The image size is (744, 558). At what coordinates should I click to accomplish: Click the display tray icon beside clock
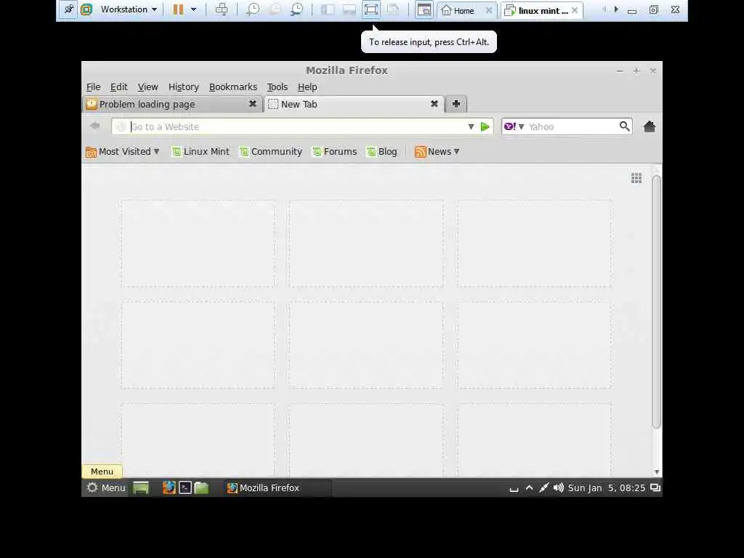[x=655, y=488]
